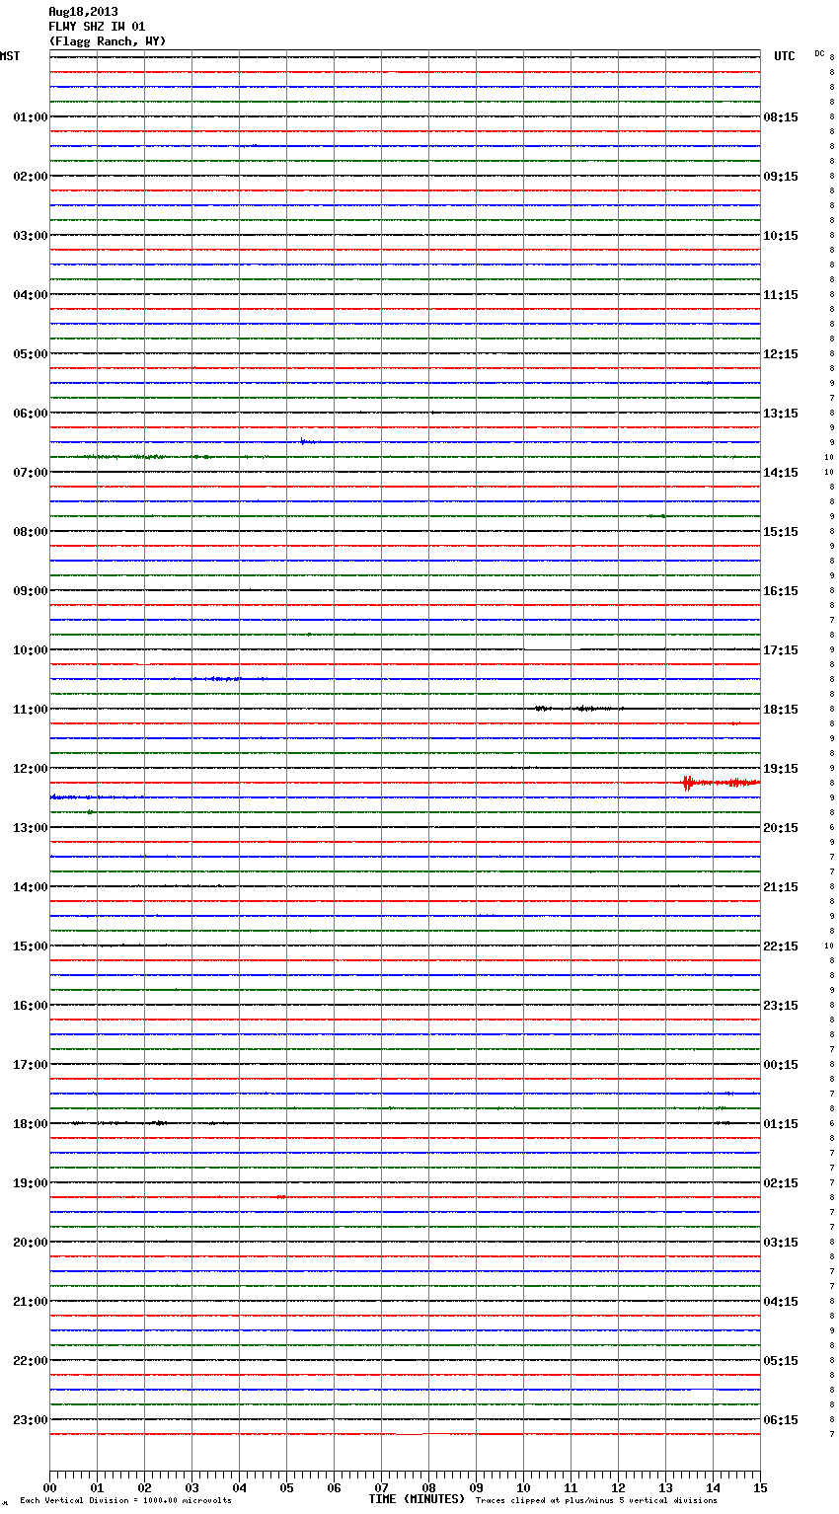Click the 18:15 UTC time label
839x1514 pixels.
click(781, 710)
